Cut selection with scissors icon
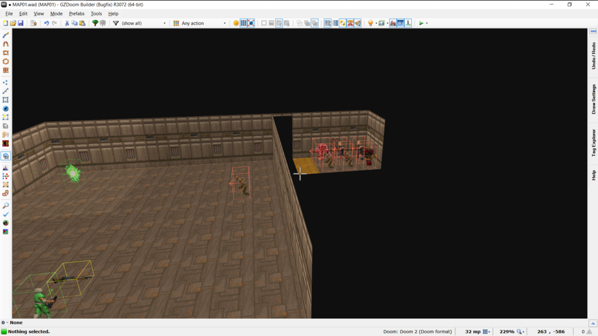 pyautogui.click(x=67, y=23)
